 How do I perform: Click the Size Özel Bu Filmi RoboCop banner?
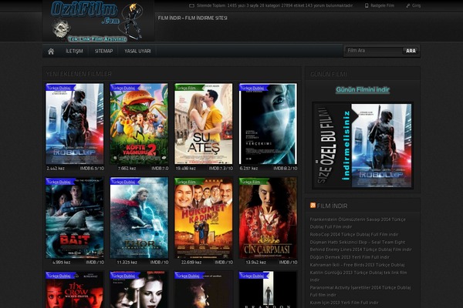click(x=363, y=146)
